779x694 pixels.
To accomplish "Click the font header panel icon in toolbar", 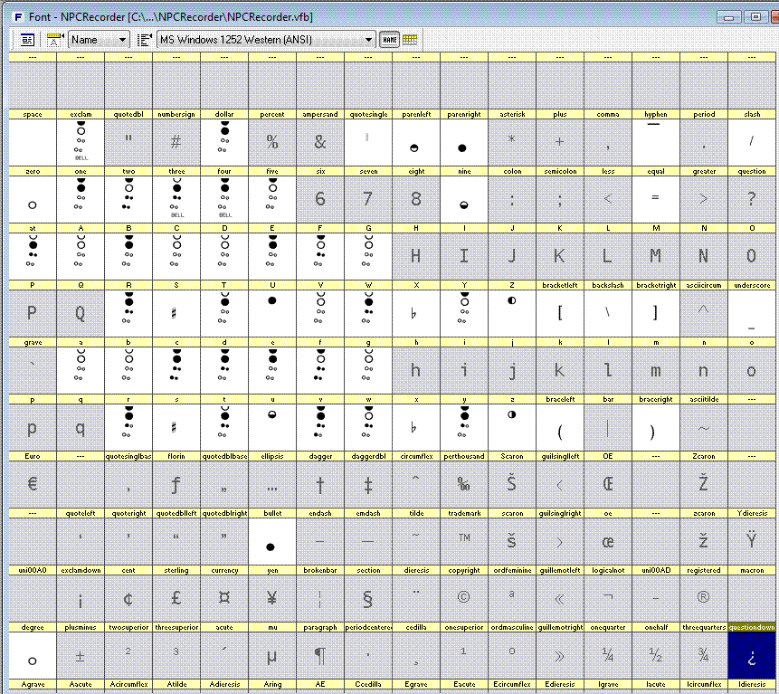I will pos(27,40).
